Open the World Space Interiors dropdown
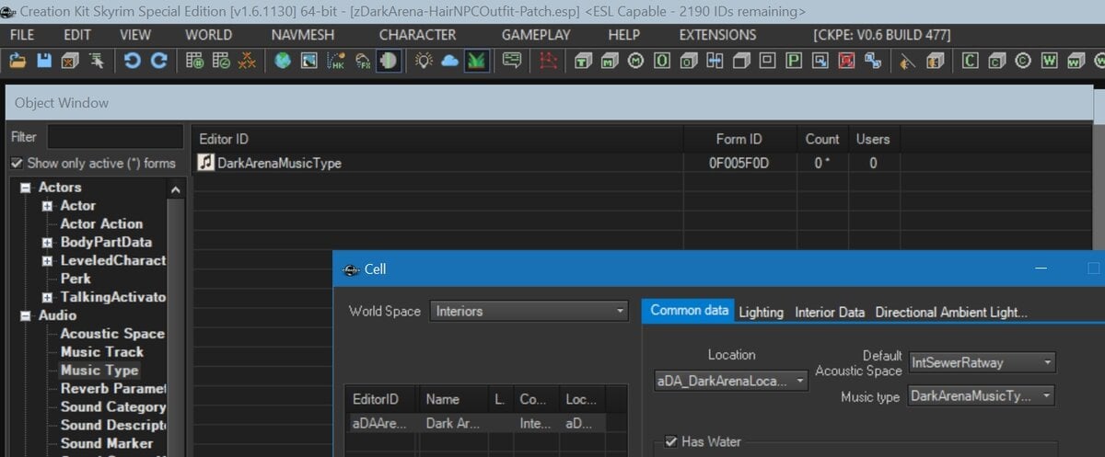The width and height of the screenshot is (1105, 457). tap(529, 311)
